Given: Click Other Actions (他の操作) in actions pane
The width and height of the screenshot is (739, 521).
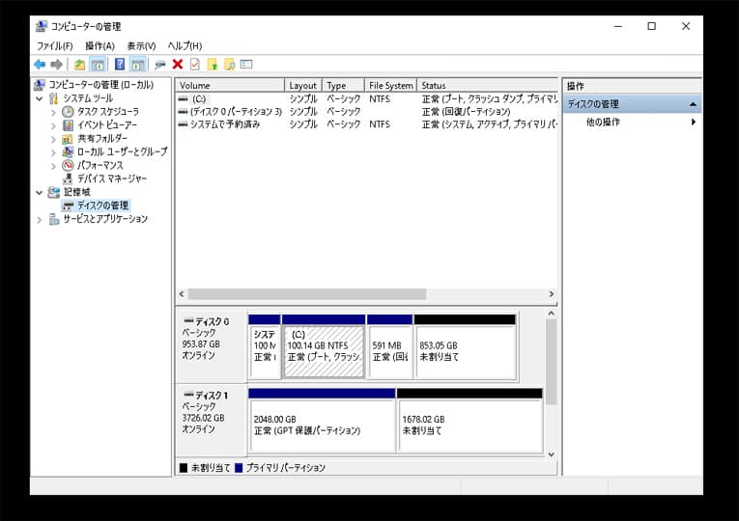Looking at the screenshot, I should click(x=603, y=123).
